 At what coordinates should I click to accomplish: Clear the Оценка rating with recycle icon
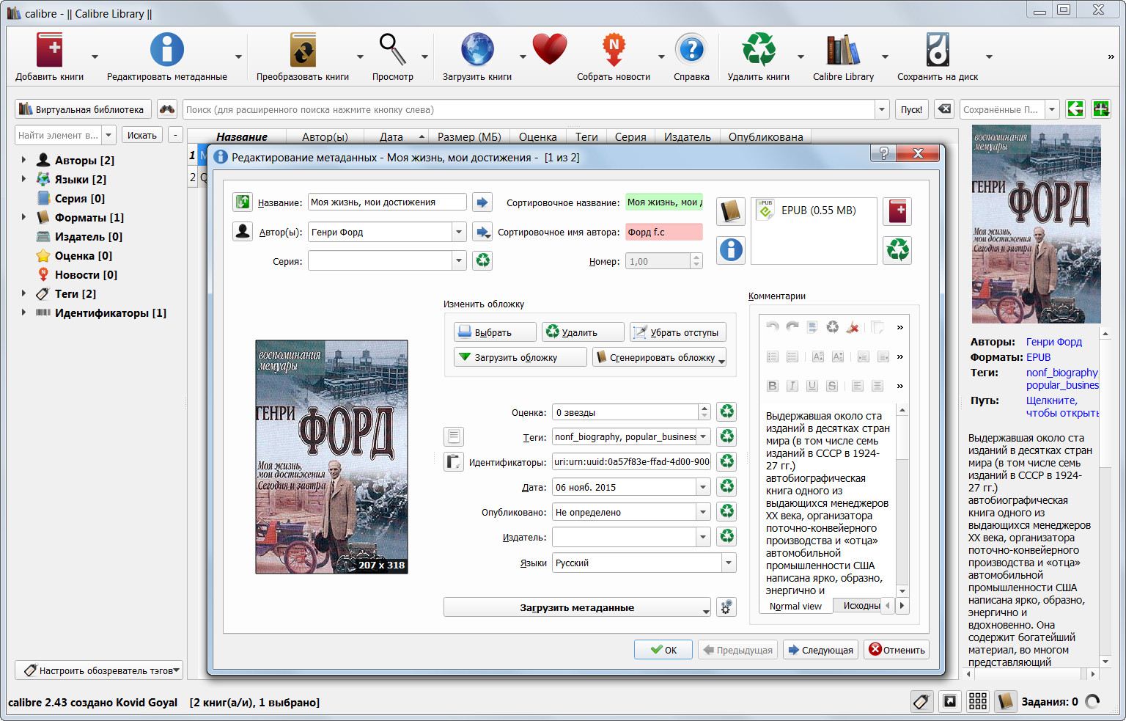(x=726, y=411)
